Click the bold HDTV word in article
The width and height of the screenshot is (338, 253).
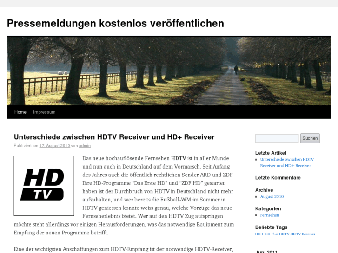coord(179,158)
